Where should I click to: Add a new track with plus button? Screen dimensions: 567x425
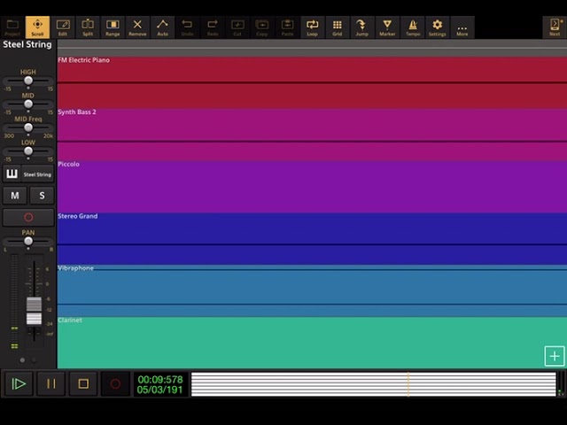click(x=555, y=356)
